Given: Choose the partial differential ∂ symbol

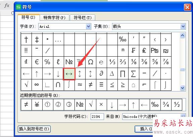Looking at the screenshot, I should point(101,73).
